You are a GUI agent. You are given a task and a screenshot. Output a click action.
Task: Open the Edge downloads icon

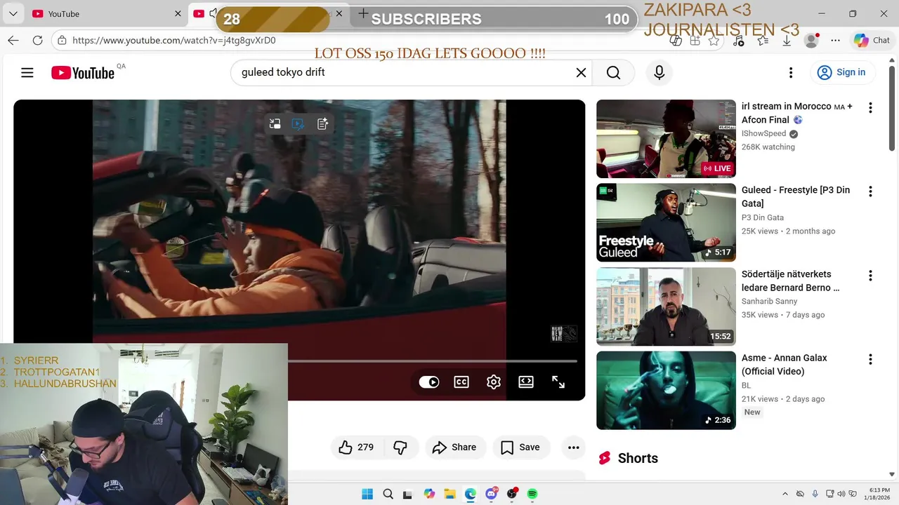(x=787, y=41)
